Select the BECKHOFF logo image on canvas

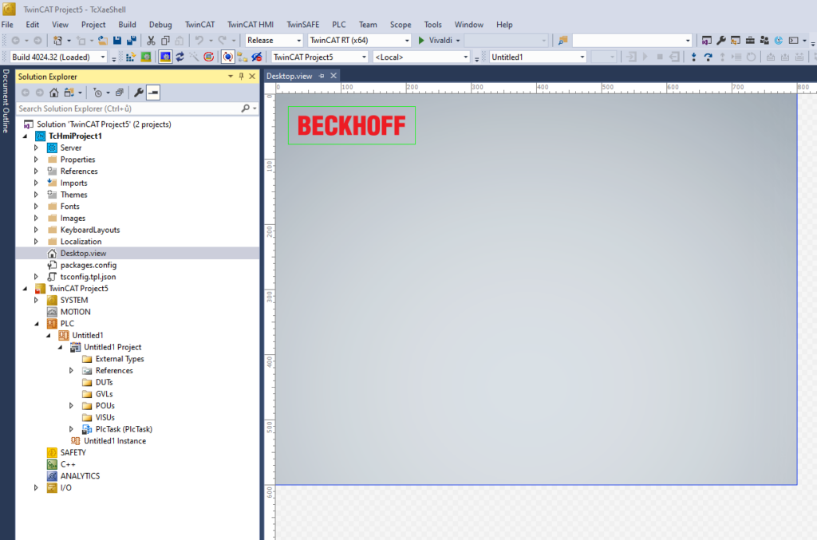tap(351, 125)
